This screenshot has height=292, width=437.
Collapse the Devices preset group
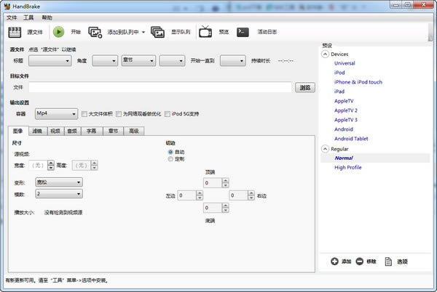(325, 54)
